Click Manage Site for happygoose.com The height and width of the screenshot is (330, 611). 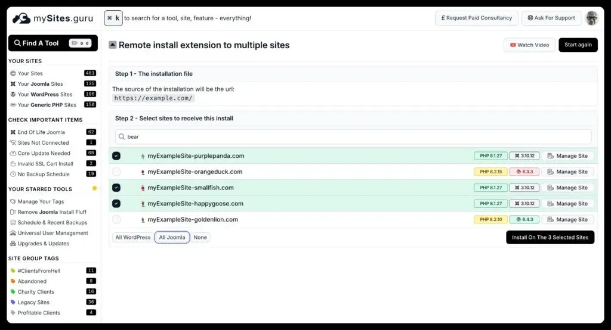click(x=567, y=204)
